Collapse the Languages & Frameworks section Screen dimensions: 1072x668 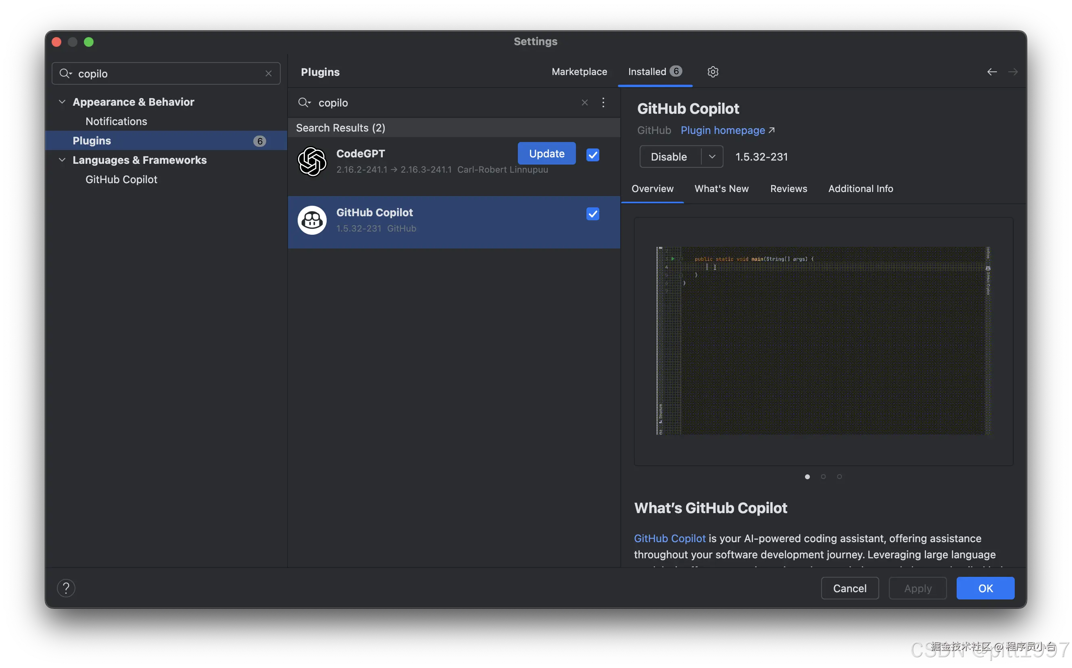[62, 160]
